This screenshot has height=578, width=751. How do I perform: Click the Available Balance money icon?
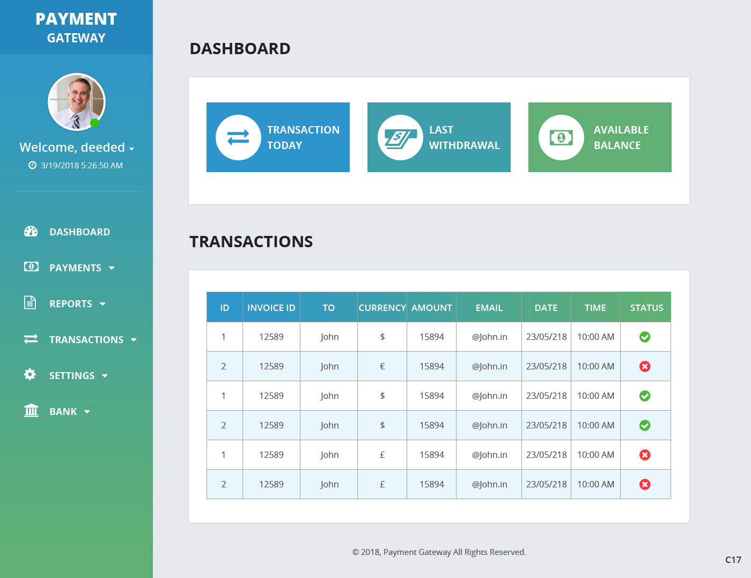pos(561,138)
